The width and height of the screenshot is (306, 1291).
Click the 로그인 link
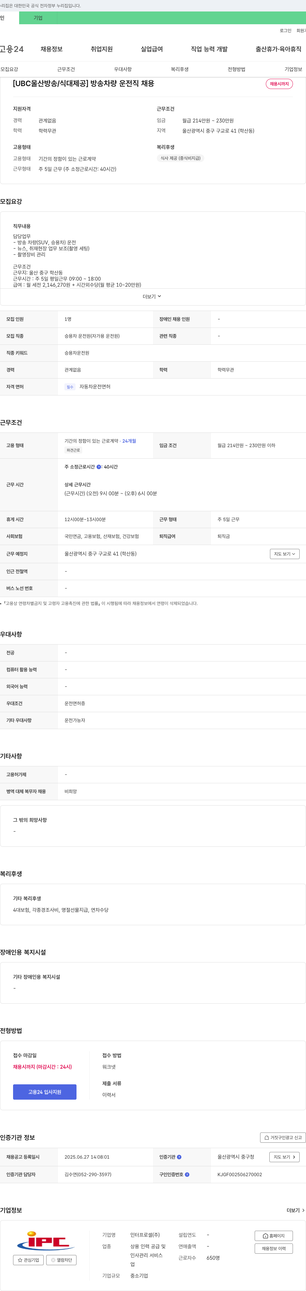pos(286,31)
